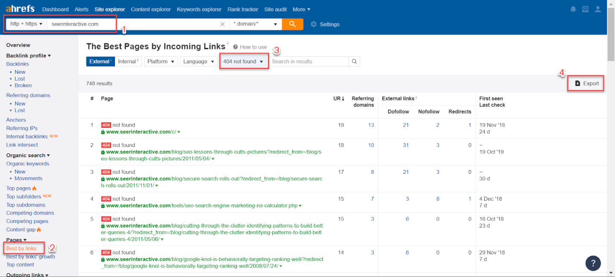Click the Settings gear icon

click(x=314, y=24)
